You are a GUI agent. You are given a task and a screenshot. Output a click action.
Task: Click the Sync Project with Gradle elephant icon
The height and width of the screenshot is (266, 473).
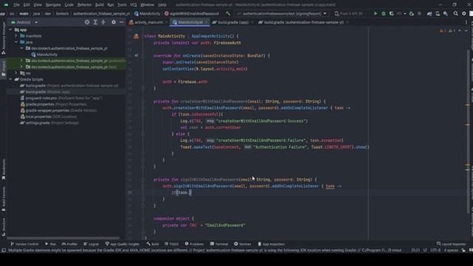click(x=429, y=13)
